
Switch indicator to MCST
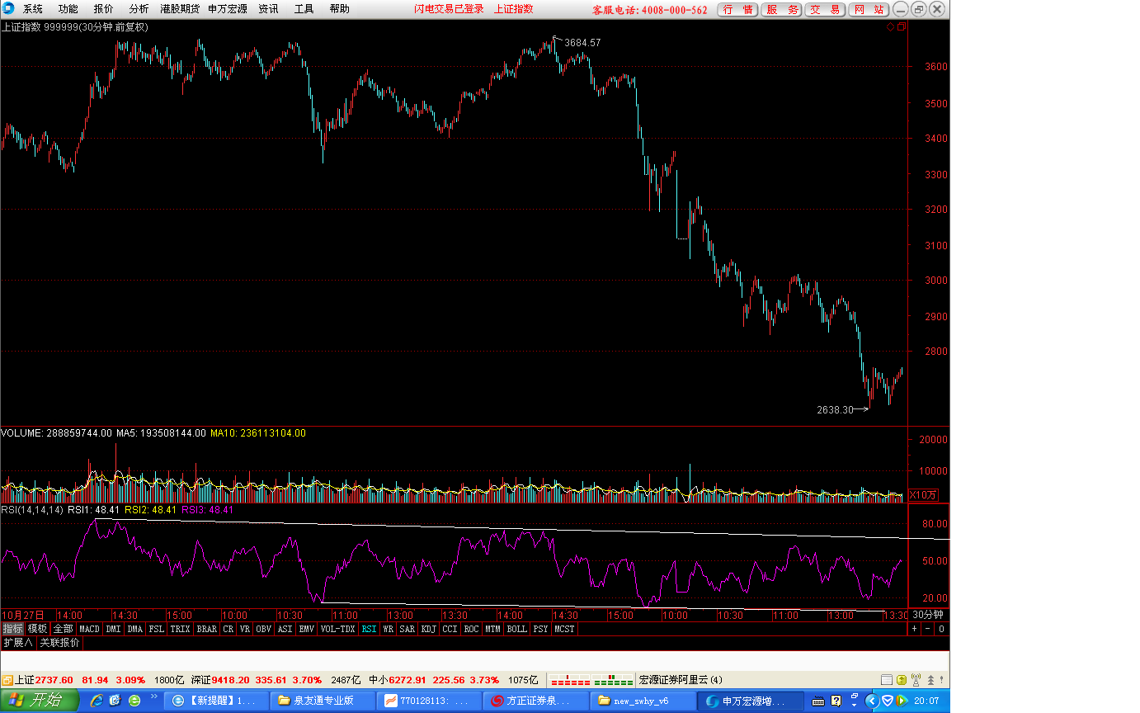point(565,629)
